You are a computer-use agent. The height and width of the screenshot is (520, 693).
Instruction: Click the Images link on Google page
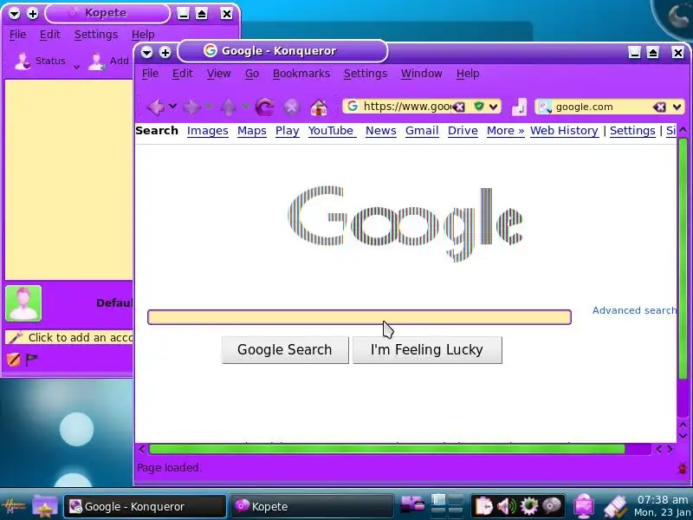(208, 131)
